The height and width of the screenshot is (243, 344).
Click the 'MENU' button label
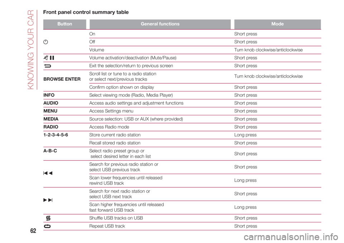[x=50, y=111]
